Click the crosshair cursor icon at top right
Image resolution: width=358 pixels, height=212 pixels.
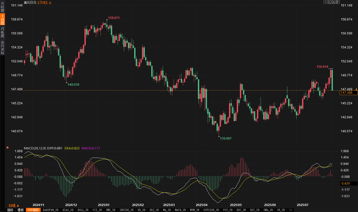(325, 2)
